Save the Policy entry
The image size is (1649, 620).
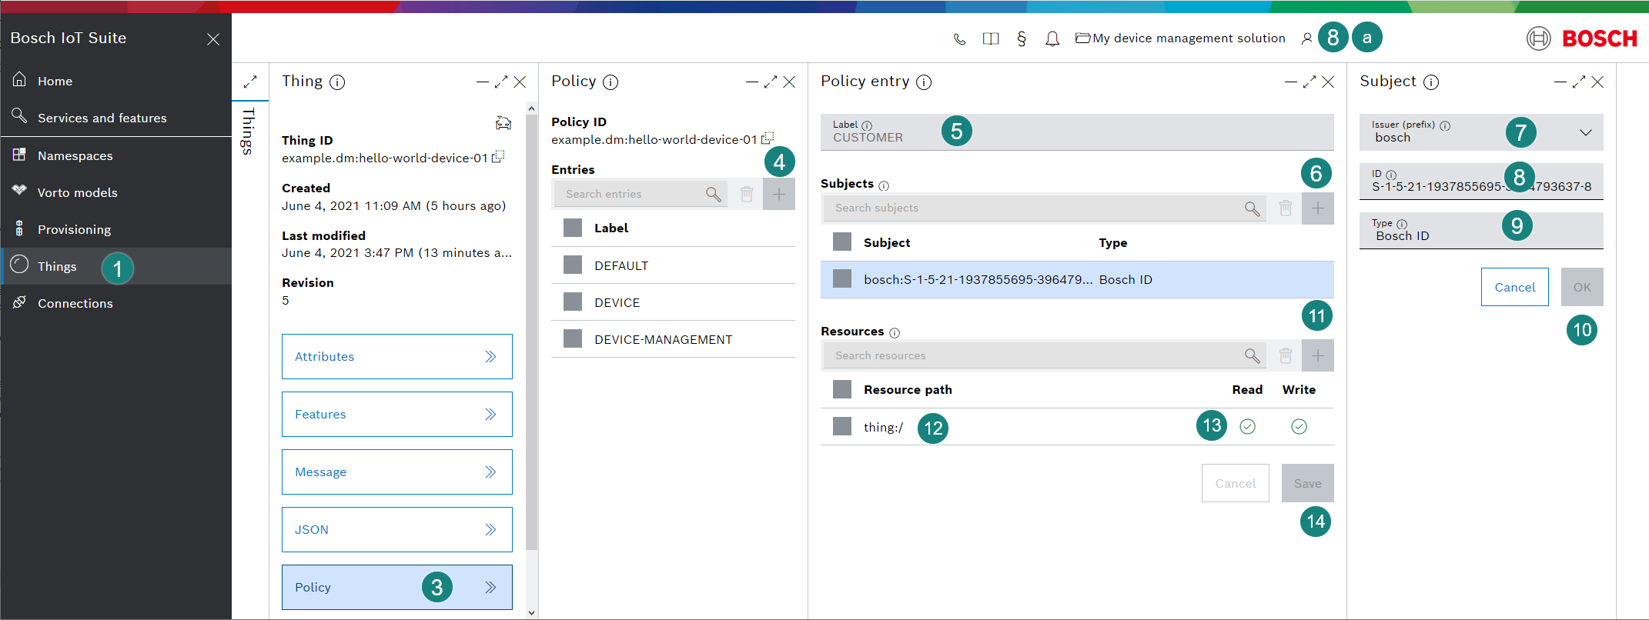pos(1307,483)
